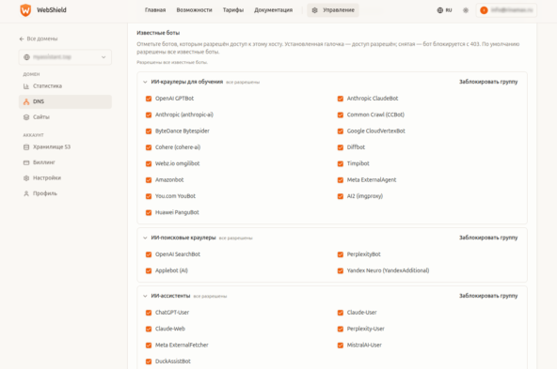Open Хранилище S3 in the sidebar

click(65, 147)
